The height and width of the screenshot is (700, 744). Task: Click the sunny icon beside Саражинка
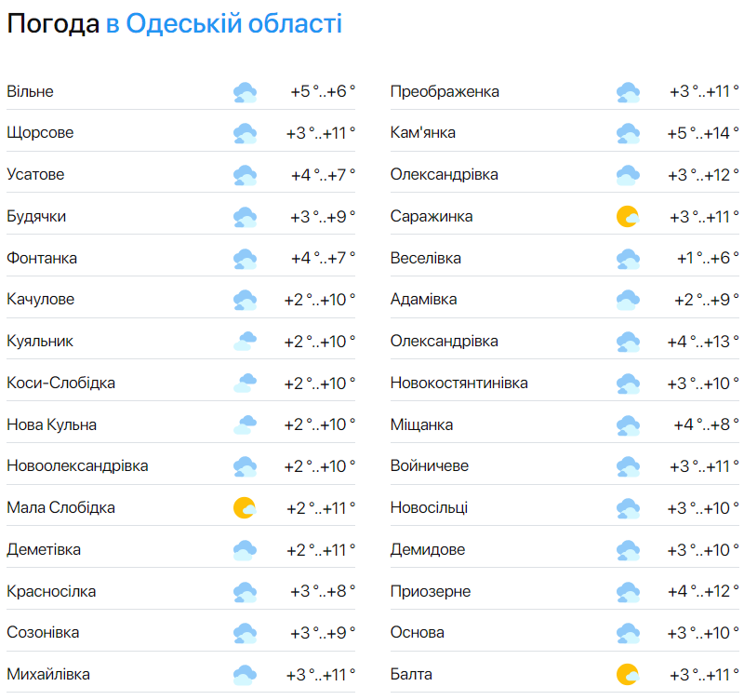tap(628, 217)
